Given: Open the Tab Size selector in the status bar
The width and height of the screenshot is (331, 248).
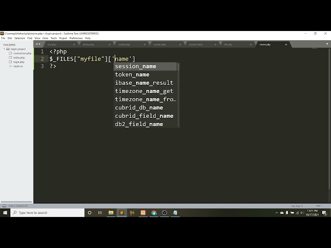Looking at the screenshot, I should coord(297,206).
